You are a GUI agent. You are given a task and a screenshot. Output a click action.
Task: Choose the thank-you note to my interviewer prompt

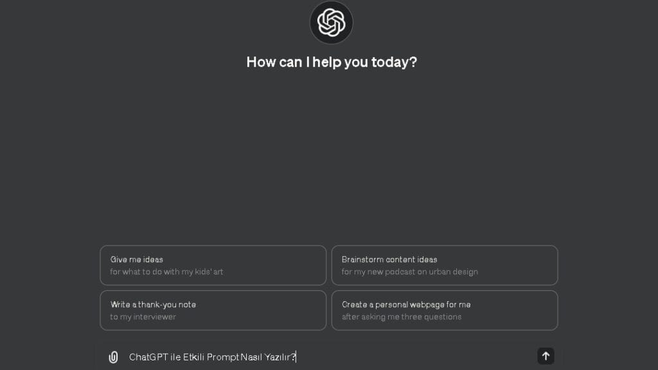(213, 310)
